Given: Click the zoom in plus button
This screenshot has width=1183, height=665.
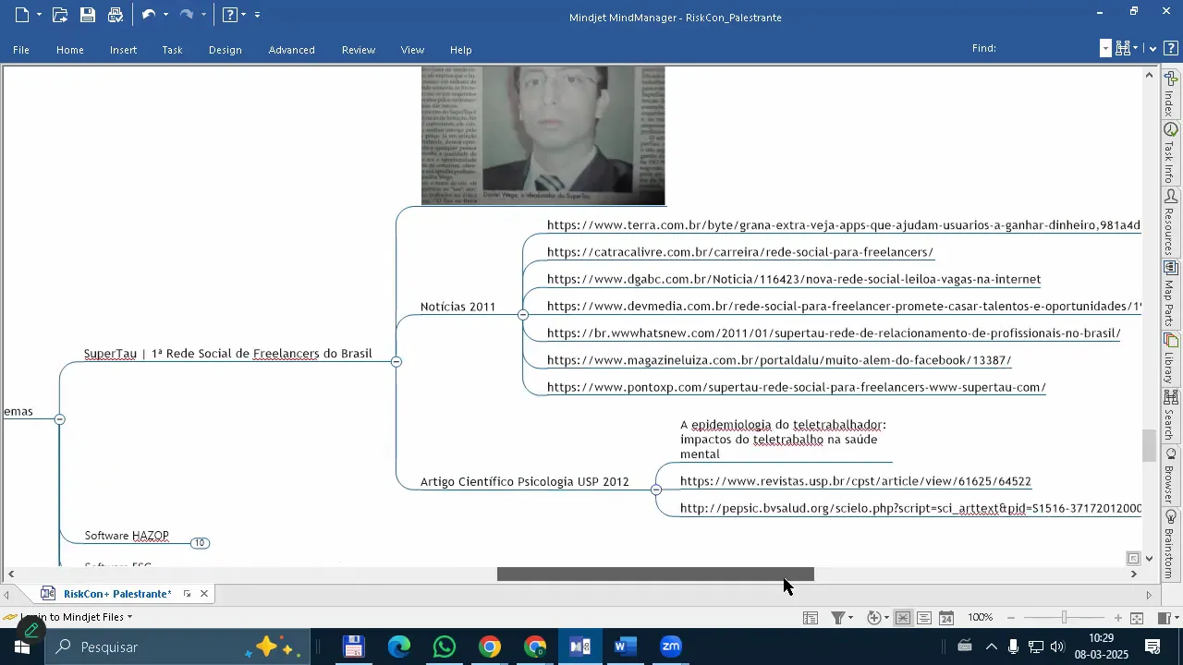Looking at the screenshot, I should coord(1118,618).
